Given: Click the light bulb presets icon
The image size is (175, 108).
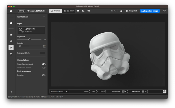Looking at the screenshot, I should (x=21, y=30).
